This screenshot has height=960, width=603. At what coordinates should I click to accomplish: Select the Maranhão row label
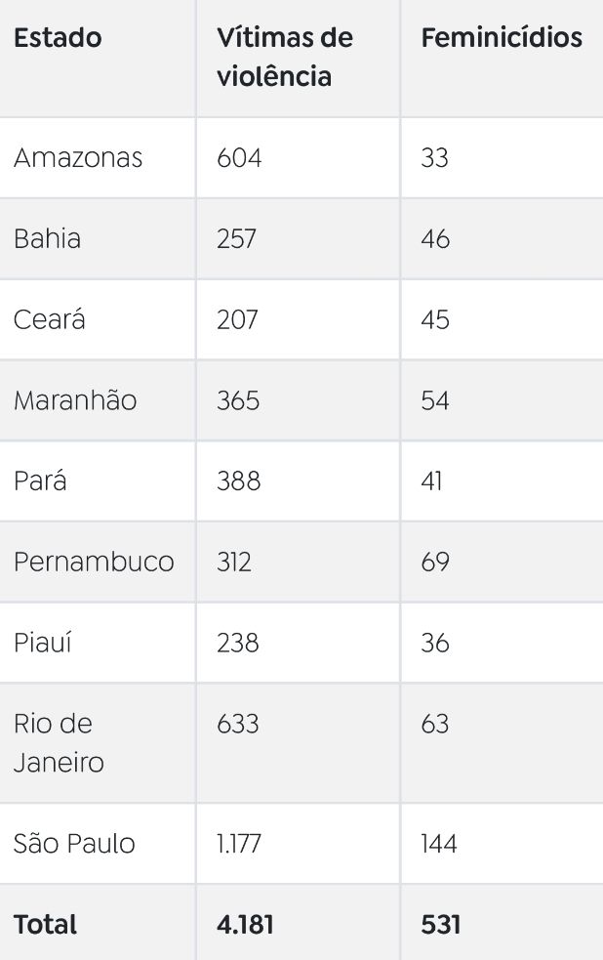(74, 400)
